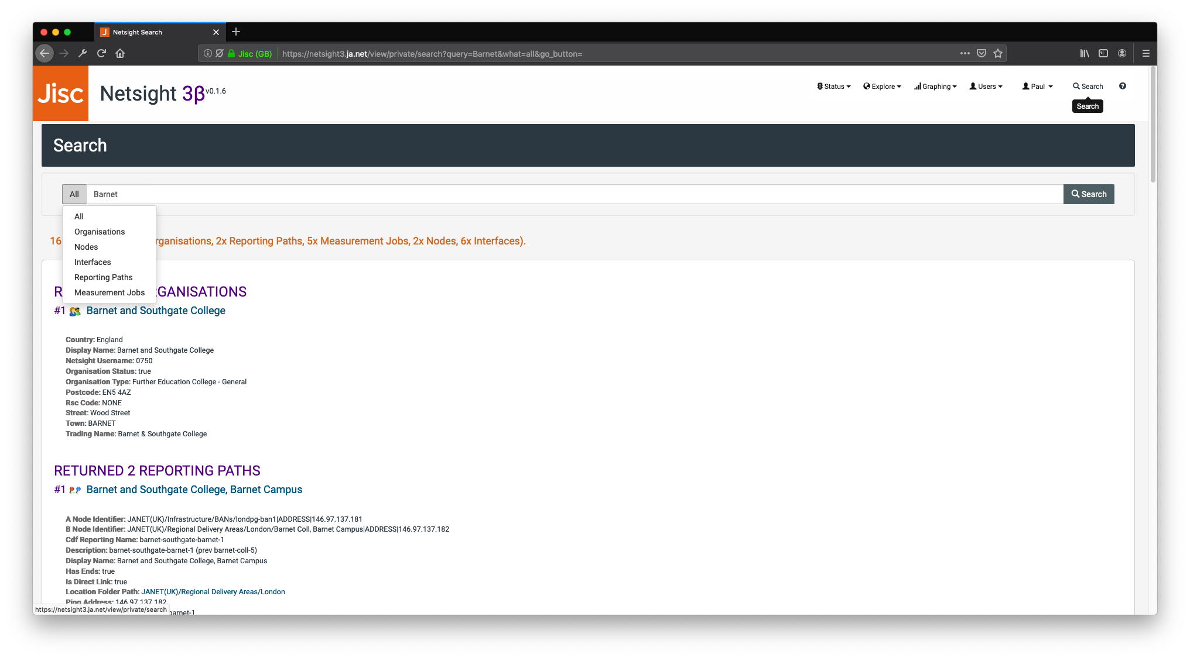Image resolution: width=1190 pixels, height=658 pixels.
Task: Go back with the browser back arrow
Action: pyautogui.click(x=45, y=53)
